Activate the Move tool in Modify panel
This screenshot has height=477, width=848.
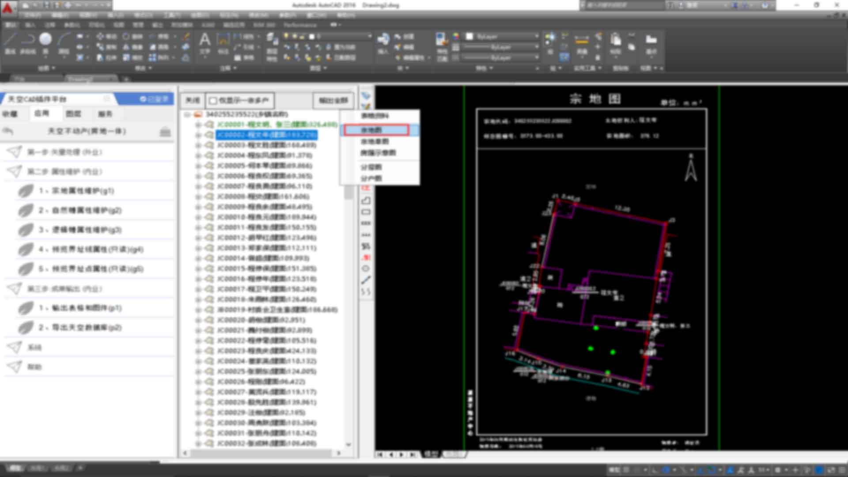point(106,36)
